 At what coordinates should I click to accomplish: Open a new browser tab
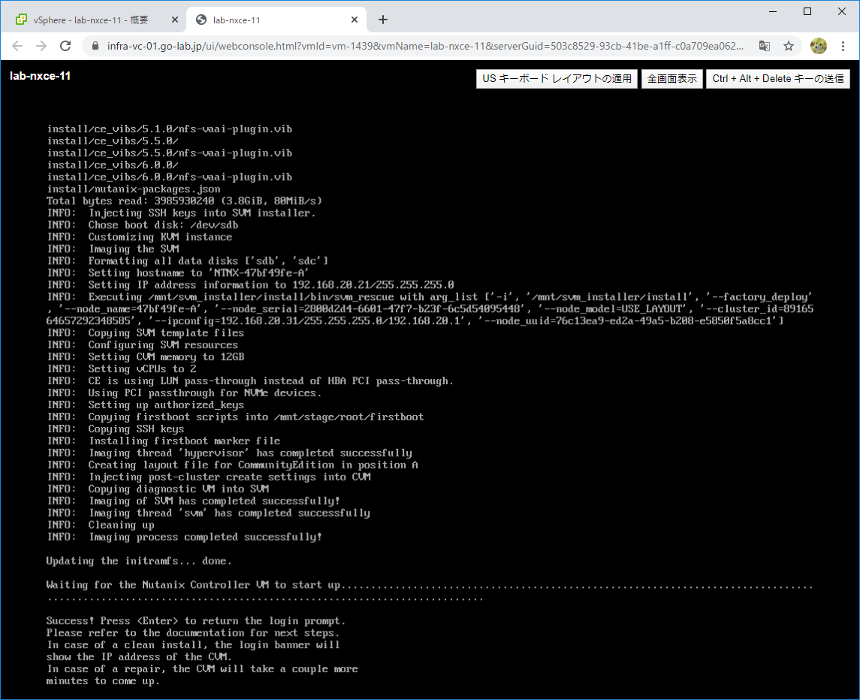point(383,20)
